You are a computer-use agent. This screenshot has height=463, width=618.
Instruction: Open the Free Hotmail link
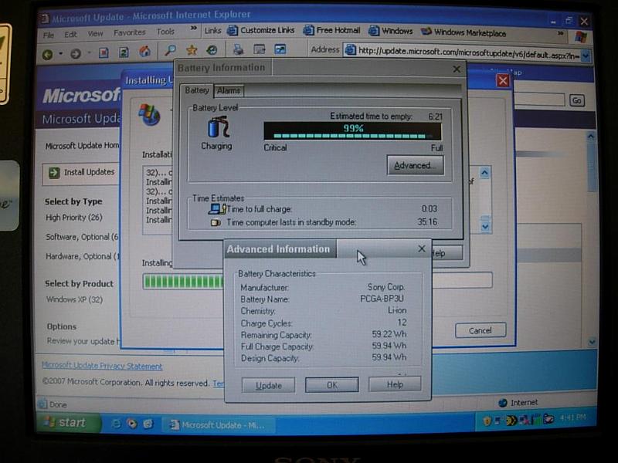coord(331,30)
